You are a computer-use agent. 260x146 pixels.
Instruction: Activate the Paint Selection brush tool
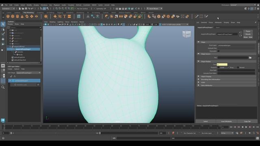(x=3, y=34)
